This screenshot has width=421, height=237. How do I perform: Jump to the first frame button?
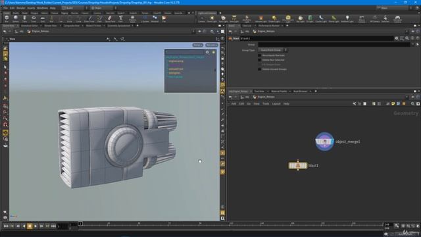(6, 226)
